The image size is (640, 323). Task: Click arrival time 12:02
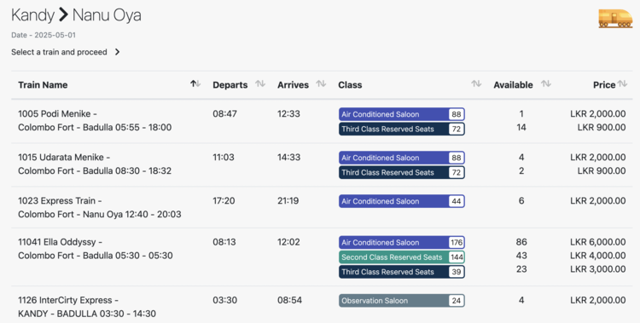pos(289,242)
